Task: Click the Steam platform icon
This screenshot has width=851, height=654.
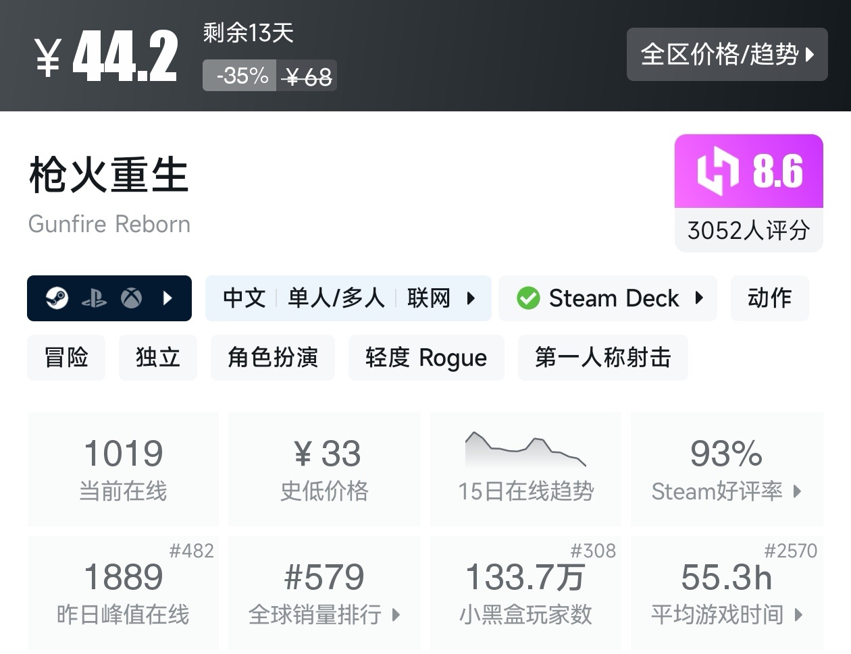Action: pos(57,298)
